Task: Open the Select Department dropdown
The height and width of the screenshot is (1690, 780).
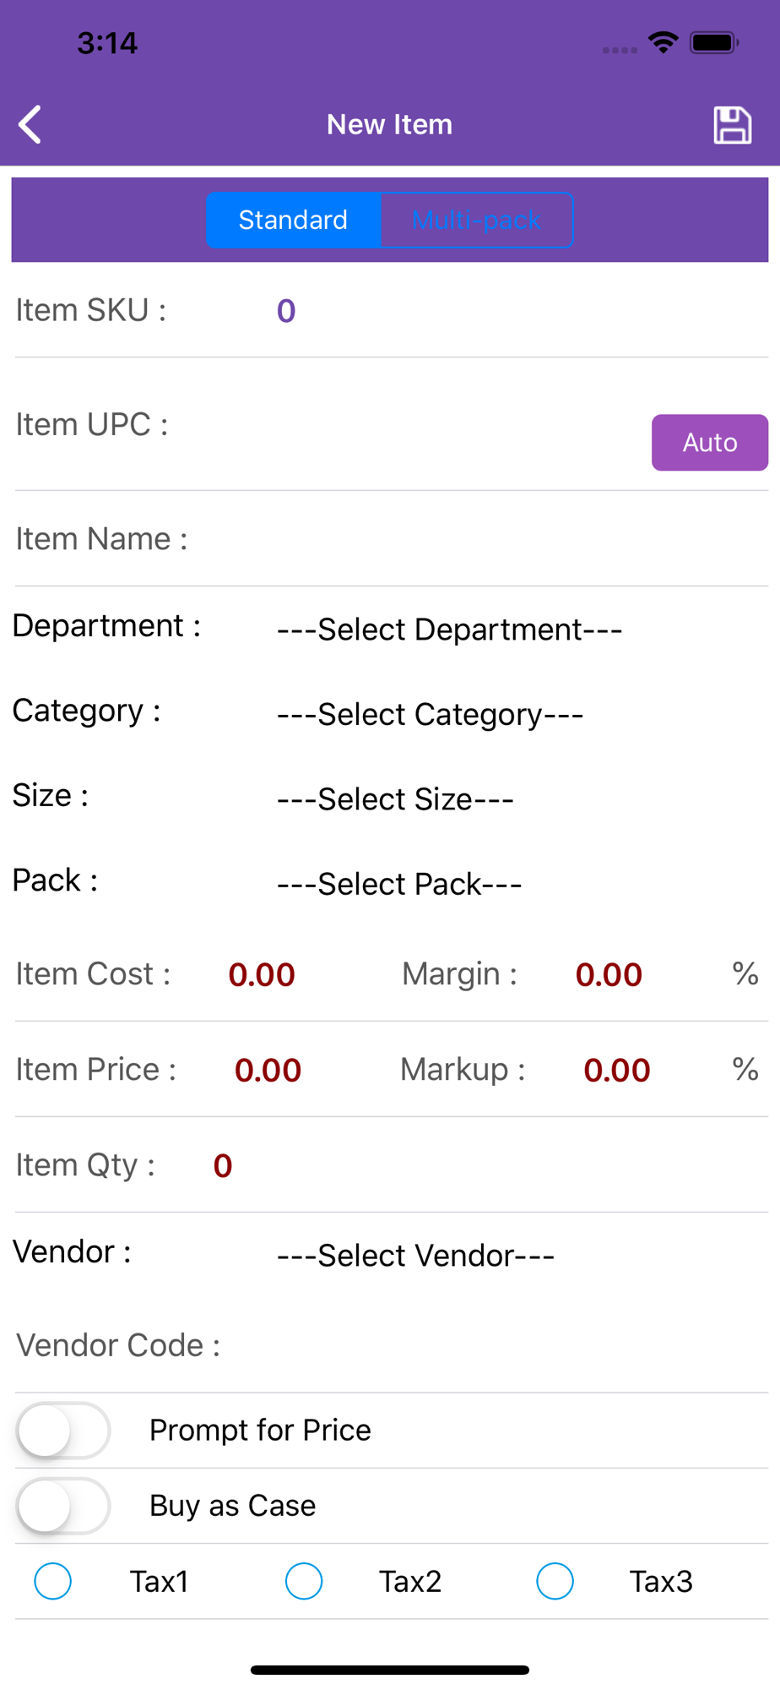Action: coord(450,630)
